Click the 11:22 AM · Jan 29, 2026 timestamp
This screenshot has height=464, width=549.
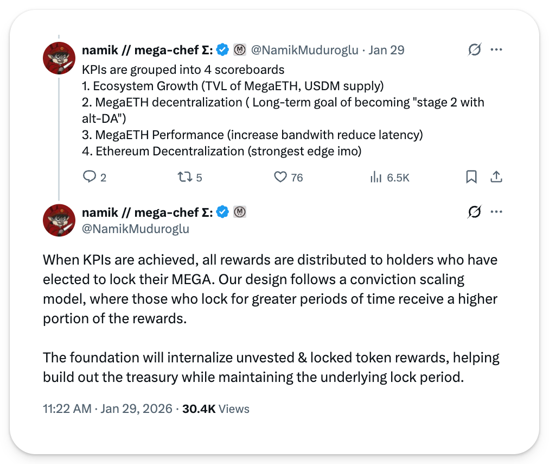[x=107, y=409]
